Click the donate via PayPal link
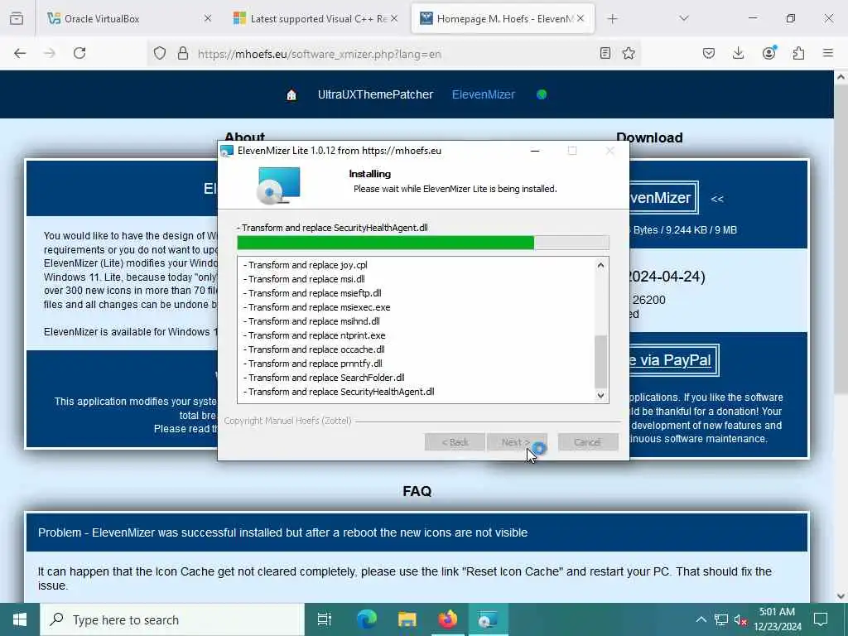 click(x=674, y=360)
